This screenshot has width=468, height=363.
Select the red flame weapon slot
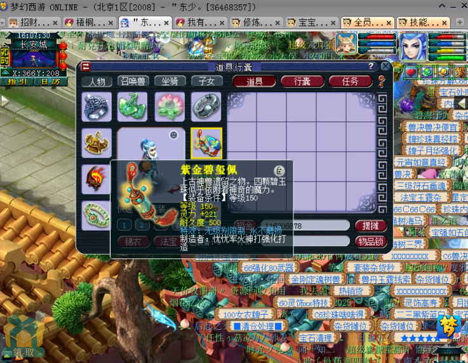click(96, 179)
